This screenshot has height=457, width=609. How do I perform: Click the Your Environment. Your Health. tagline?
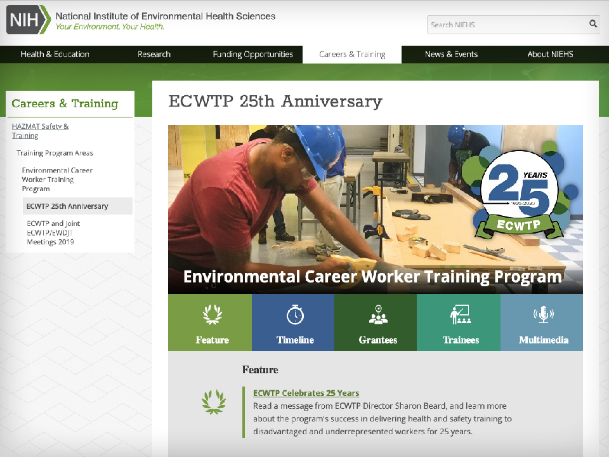110,27
